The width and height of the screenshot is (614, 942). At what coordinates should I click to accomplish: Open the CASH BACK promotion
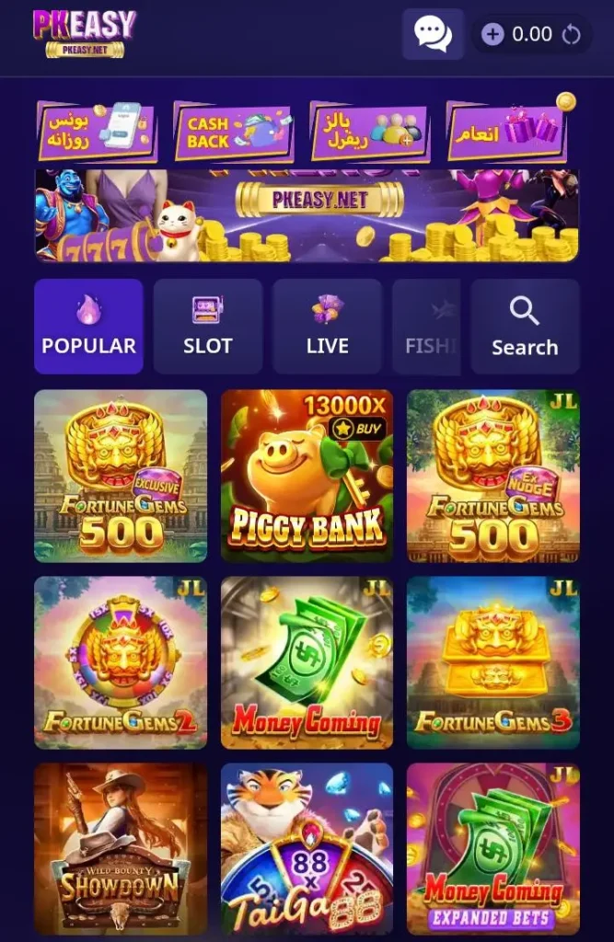(233, 132)
